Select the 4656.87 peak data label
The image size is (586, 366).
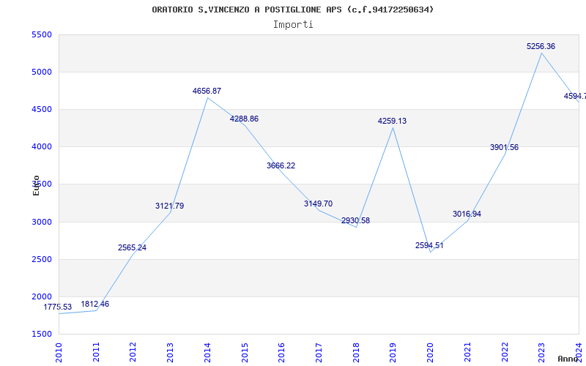[207, 91]
